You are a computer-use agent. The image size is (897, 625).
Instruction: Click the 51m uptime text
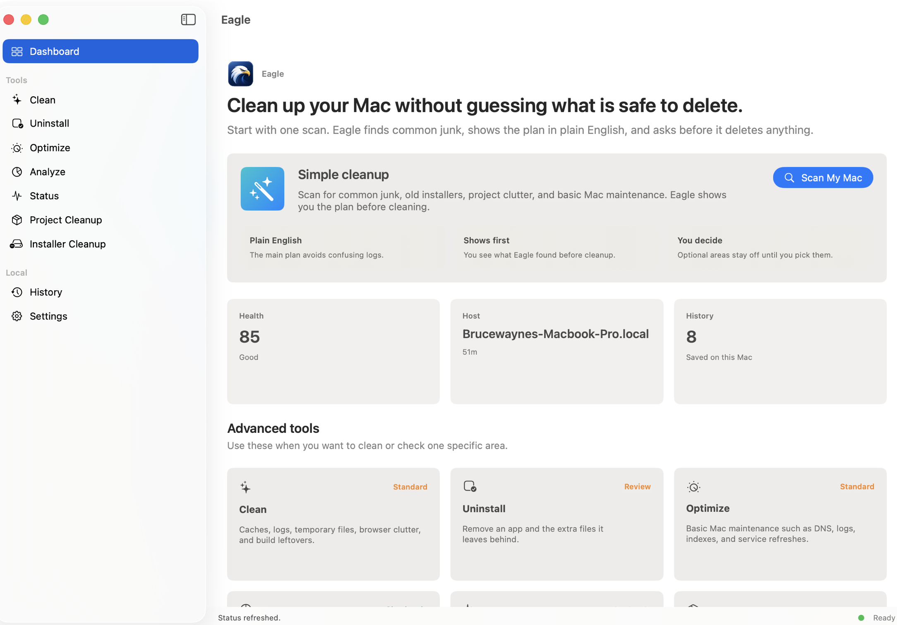pyautogui.click(x=470, y=352)
